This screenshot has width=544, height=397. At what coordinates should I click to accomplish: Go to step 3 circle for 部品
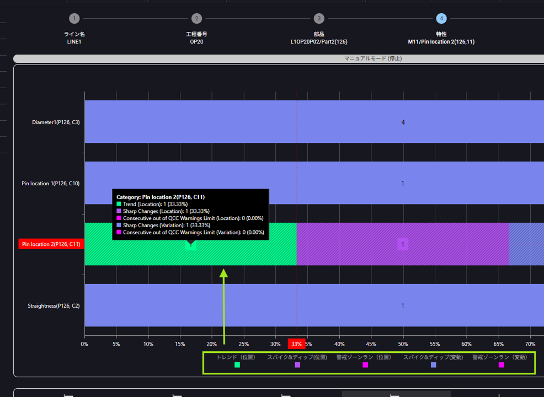(x=319, y=19)
